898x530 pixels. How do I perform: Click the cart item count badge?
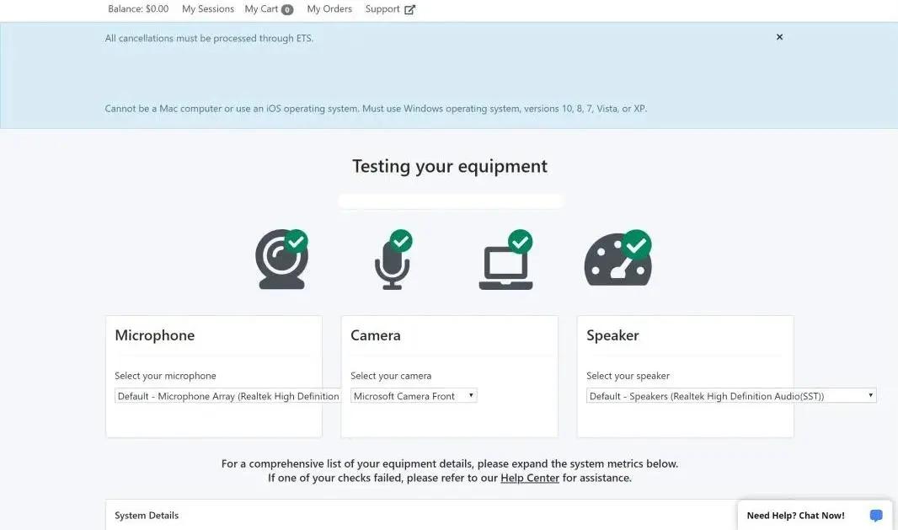coord(287,10)
